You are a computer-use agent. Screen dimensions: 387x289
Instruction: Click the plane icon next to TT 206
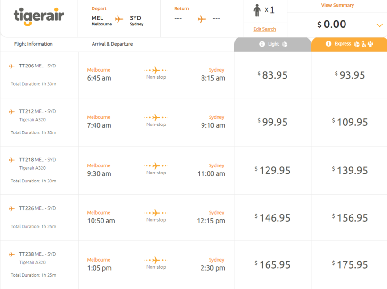click(12, 66)
